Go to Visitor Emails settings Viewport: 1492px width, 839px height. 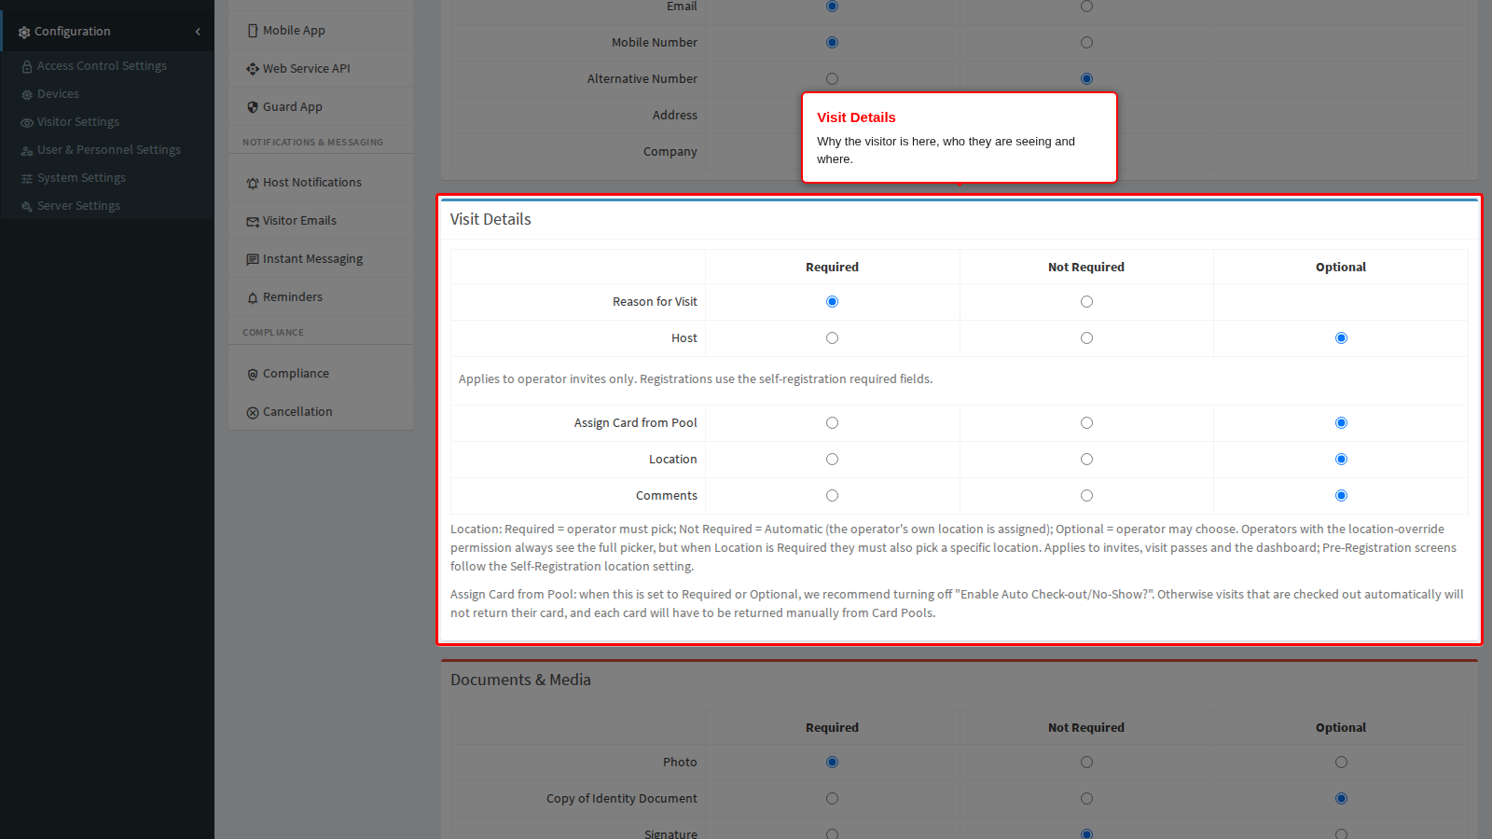pyautogui.click(x=299, y=221)
